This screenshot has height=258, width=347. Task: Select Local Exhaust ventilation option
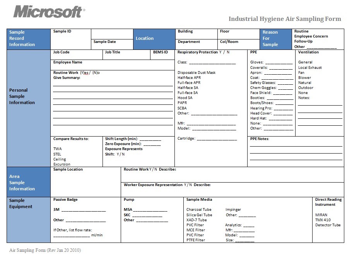(x=309, y=68)
